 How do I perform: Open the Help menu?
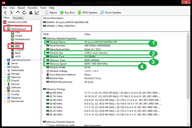[52, 8]
